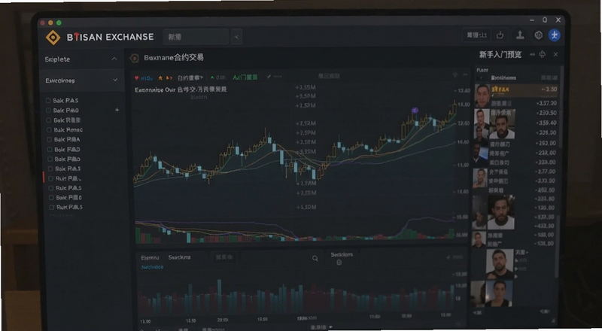Click the orange star icon in the chart toolbar
Screen dimensions: 602x331
click(160, 78)
